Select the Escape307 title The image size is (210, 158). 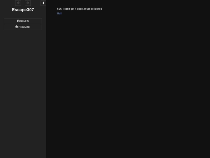(23, 10)
